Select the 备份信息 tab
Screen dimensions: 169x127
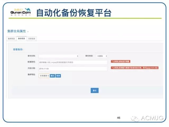pyautogui.click(x=21, y=38)
